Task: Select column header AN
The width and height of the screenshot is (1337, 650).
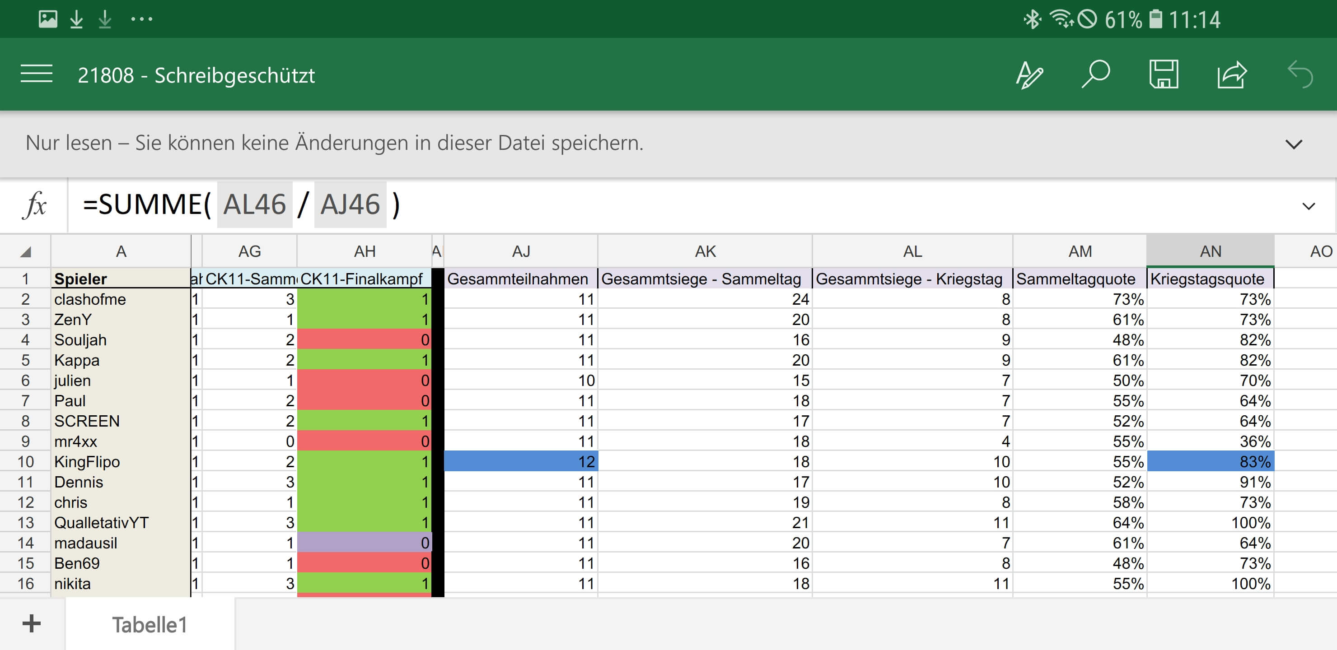Action: pyautogui.click(x=1210, y=251)
